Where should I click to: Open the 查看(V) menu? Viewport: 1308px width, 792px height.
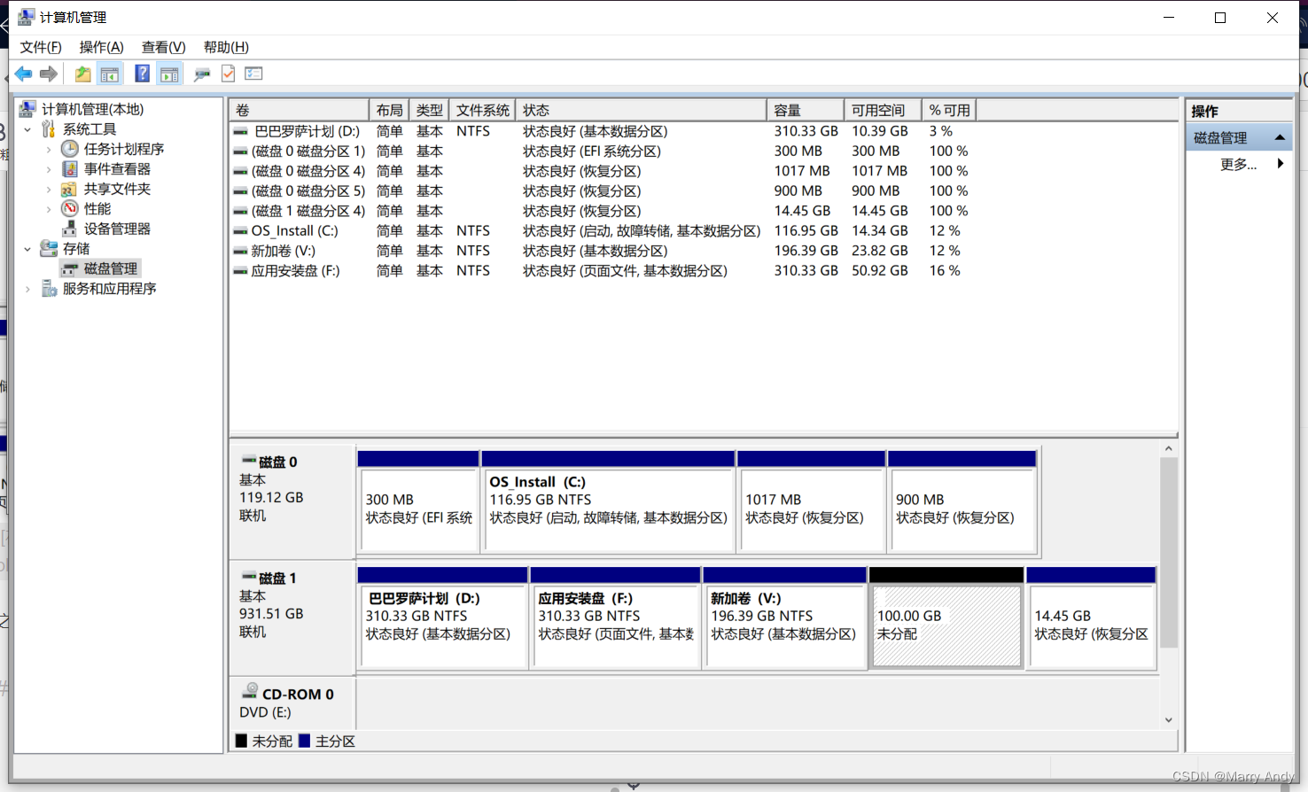tap(163, 47)
